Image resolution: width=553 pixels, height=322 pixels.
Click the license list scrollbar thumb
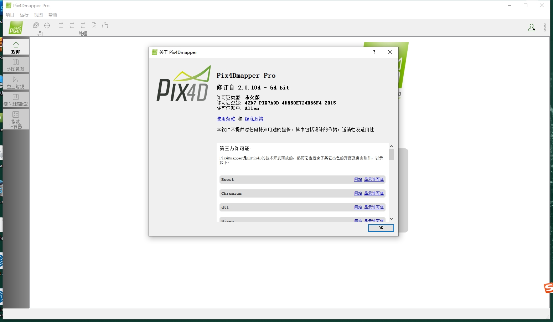coord(391,154)
